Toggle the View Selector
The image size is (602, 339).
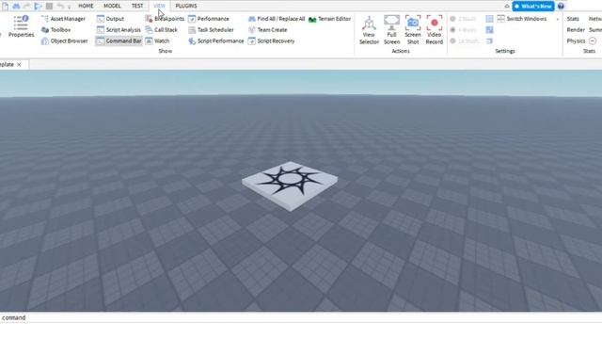pos(369,30)
